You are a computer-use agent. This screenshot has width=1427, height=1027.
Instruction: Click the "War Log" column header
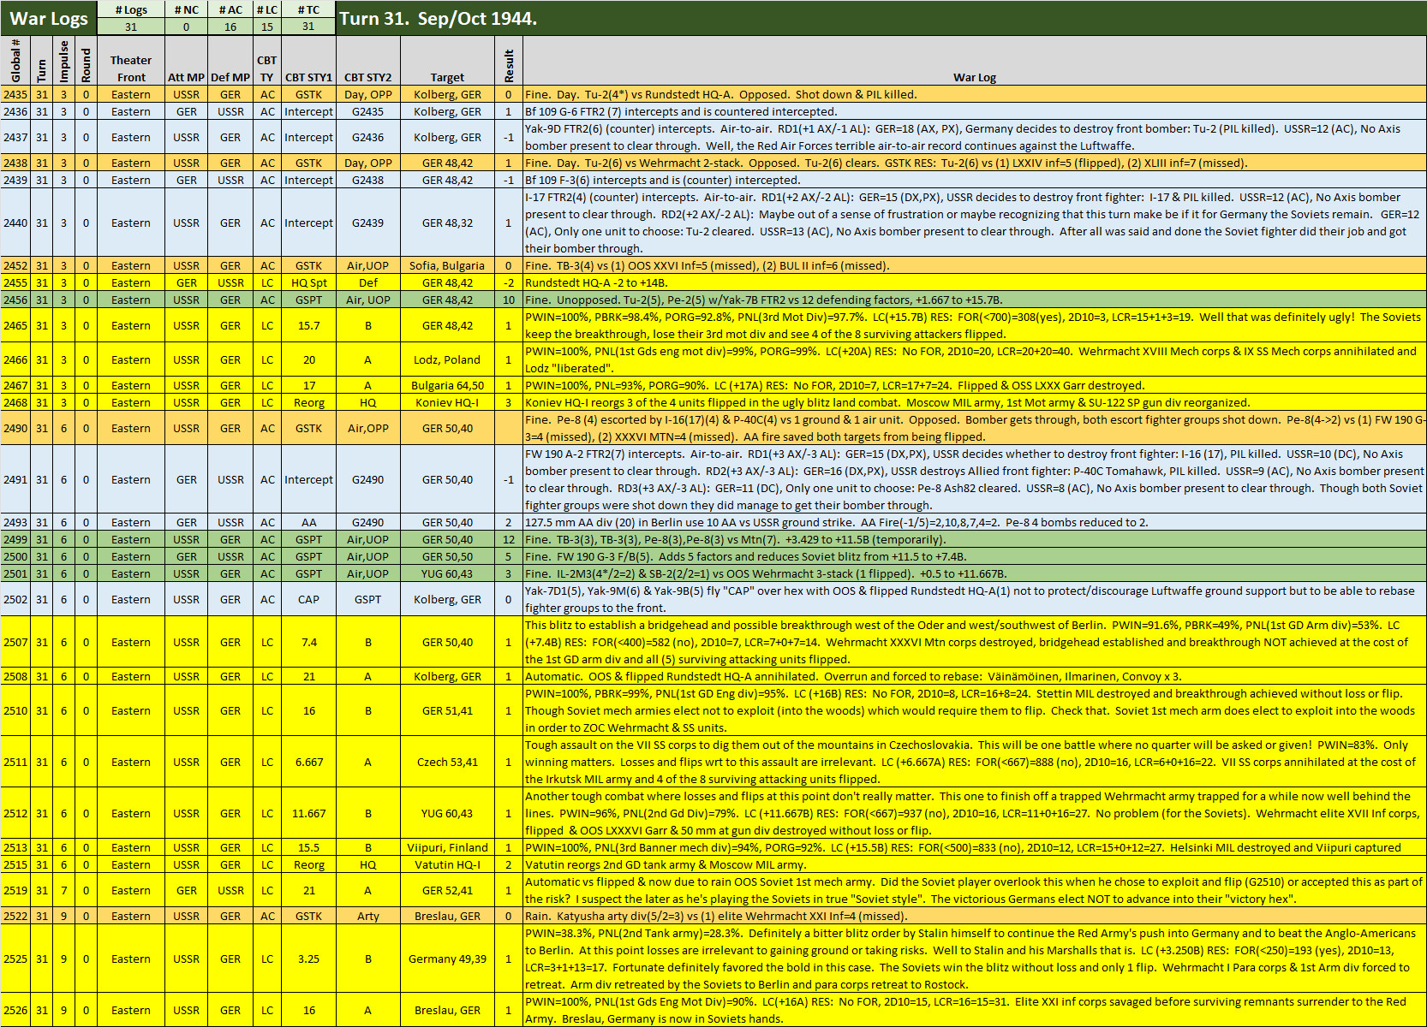(x=974, y=76)
